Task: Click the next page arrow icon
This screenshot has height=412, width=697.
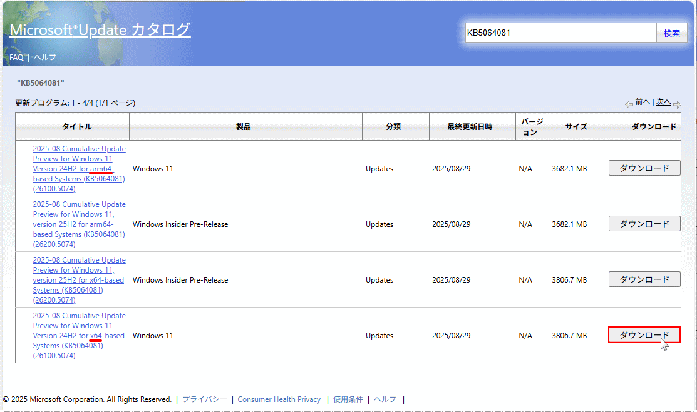Action: tap(677, 104)
